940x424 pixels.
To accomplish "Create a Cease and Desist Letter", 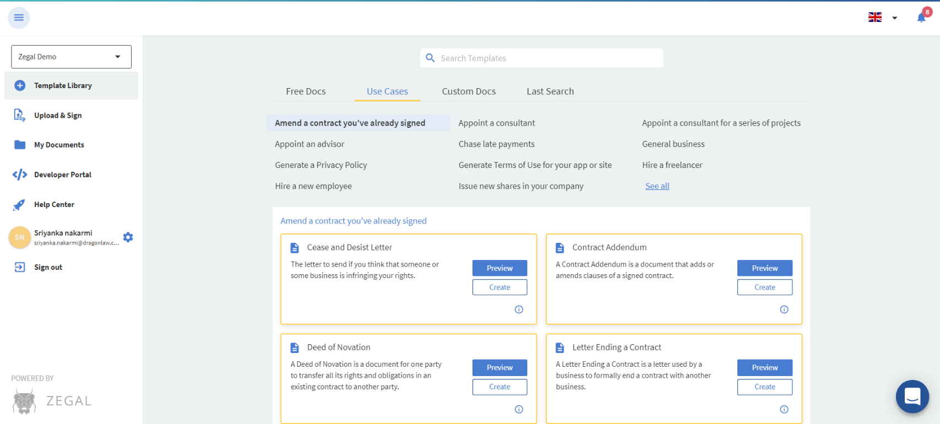I will [x=499, y=287].
